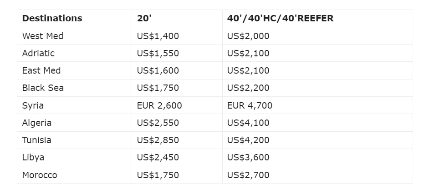The image size is (424, 194).
Task: Click the Morocco row label
Action: pyautogui.click(x=40, y=175)
